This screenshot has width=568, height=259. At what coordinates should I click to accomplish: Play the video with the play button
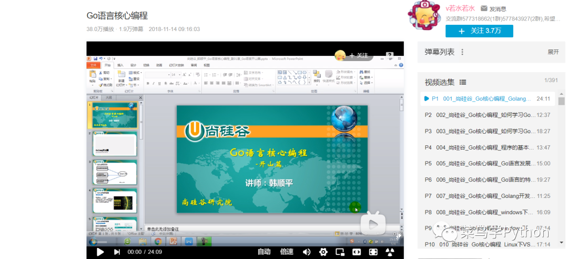click(100, 252)
